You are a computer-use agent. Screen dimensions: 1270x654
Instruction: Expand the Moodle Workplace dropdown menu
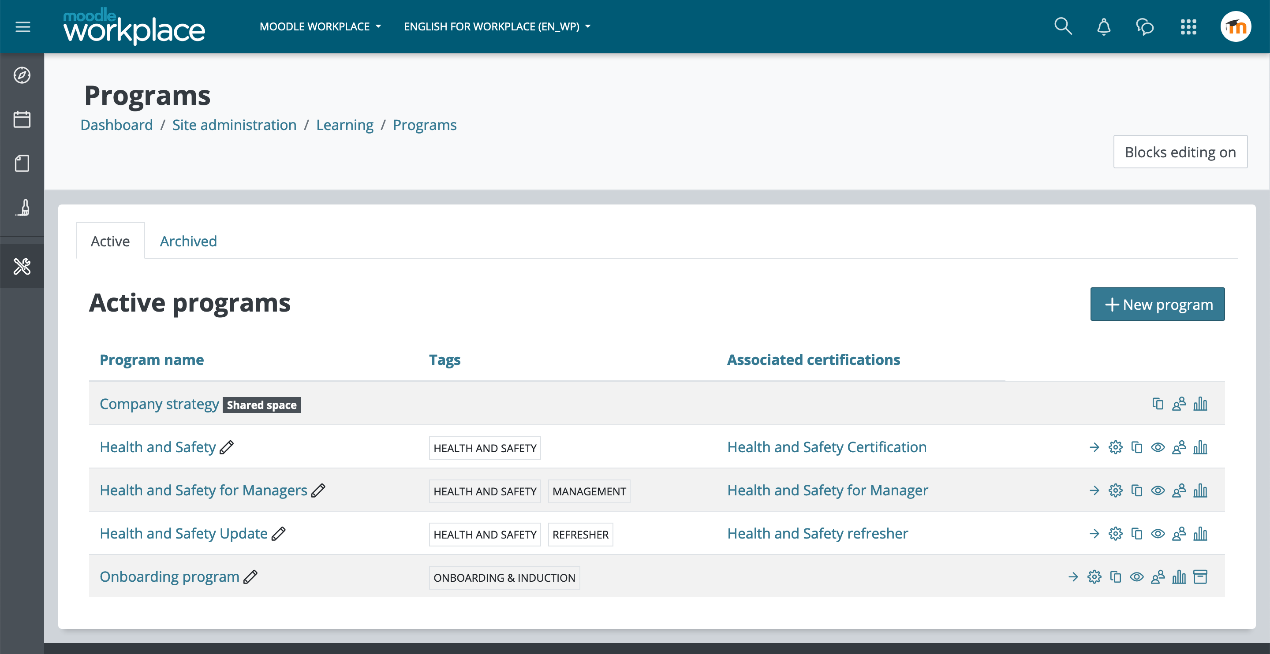point(321,26)
